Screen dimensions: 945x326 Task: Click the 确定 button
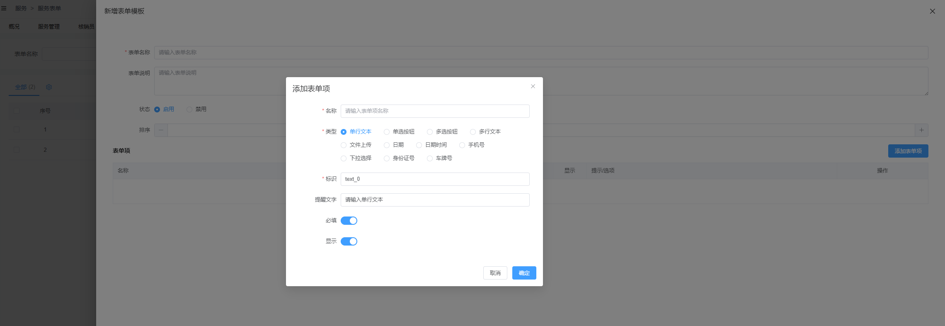[x=524, y=273]
